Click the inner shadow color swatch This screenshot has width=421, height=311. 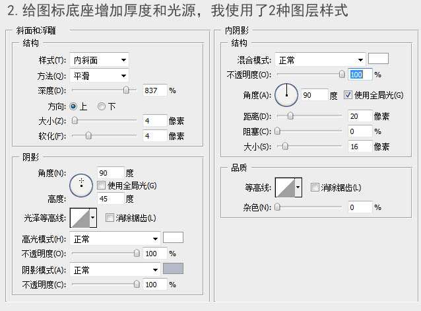(x=378, y=59)
